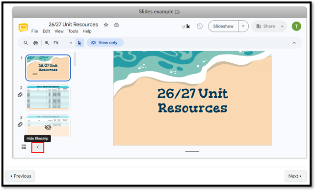The height and width of the screenshot is (191, 316).
Task: Select slide 3 thumbnail in filmstrip
Action: point(48,125)
